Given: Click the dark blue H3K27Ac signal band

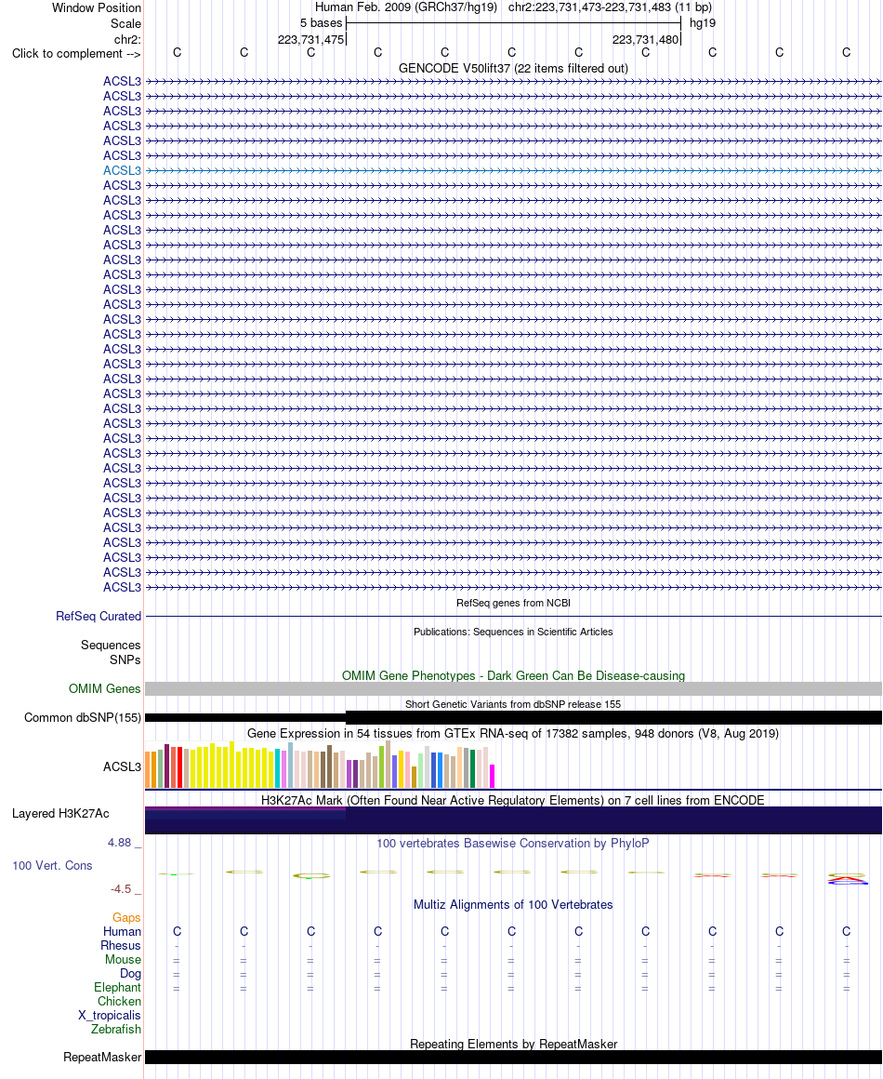Looking at the screenshot, I should [513, 820].
